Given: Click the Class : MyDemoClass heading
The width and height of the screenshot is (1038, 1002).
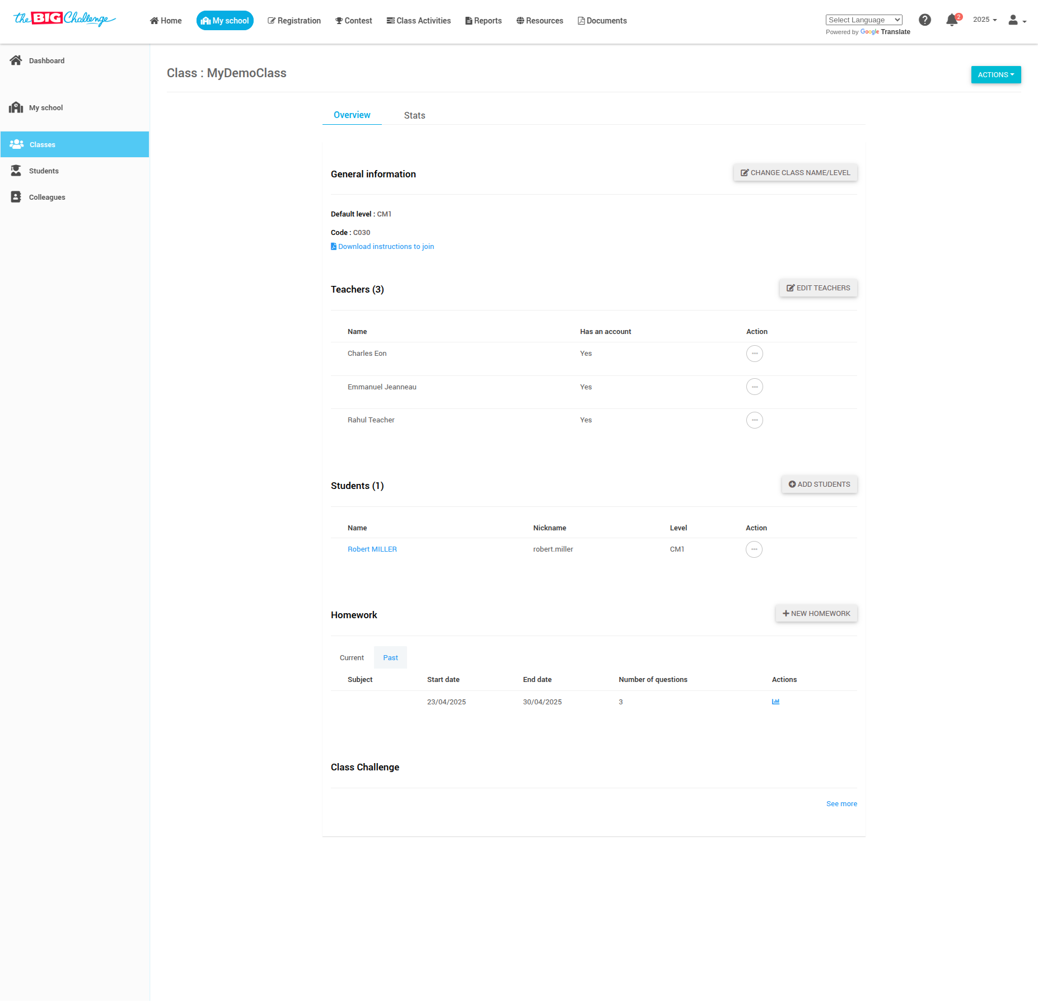Looking at the screenshot, I should tap(227, 73).
